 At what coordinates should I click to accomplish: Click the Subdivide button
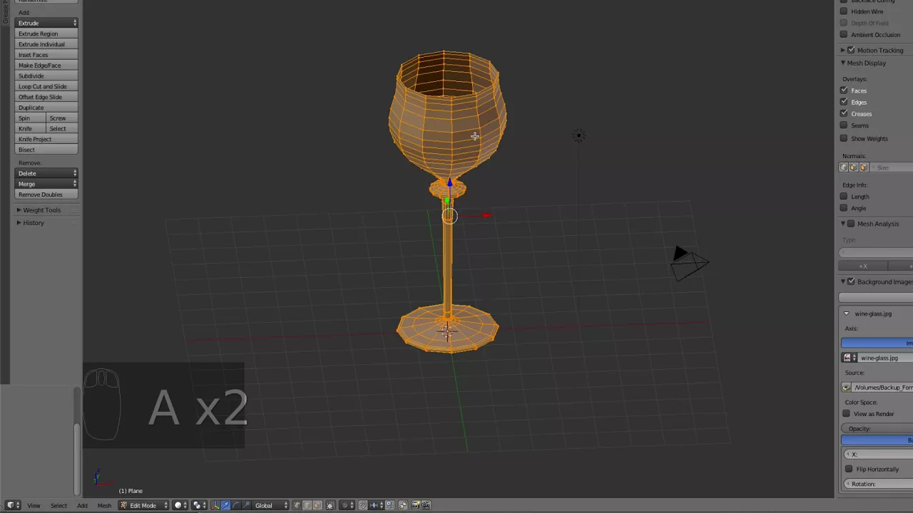[x=46, y=76]
